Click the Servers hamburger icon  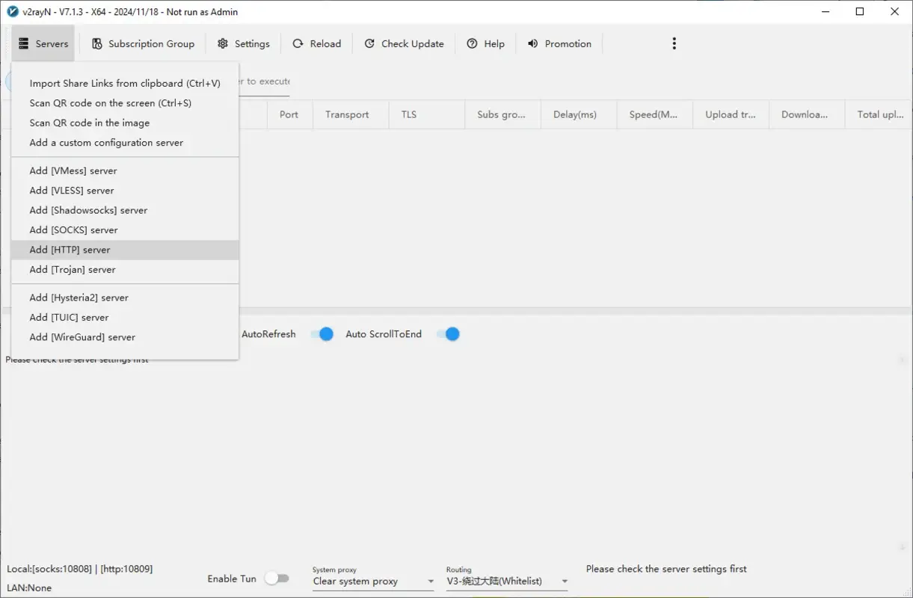[24, 43]
